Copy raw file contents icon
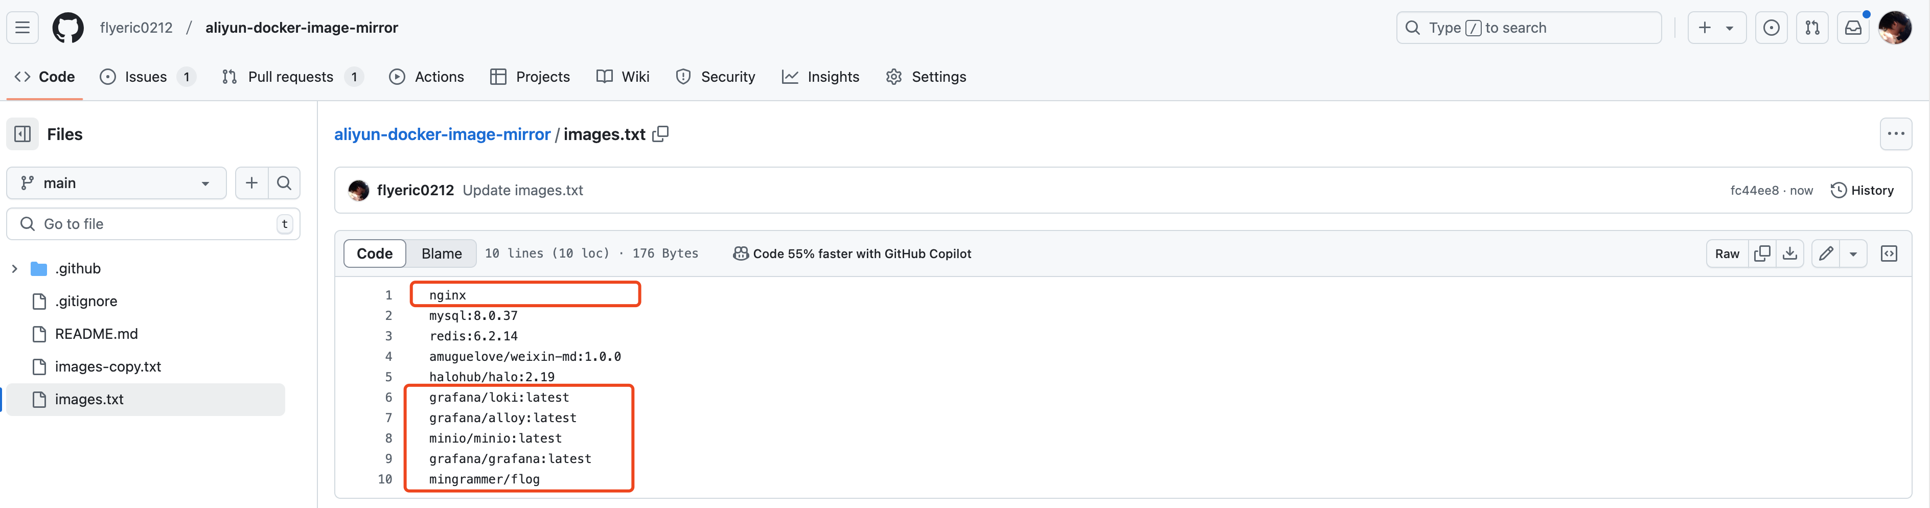 1762,254
